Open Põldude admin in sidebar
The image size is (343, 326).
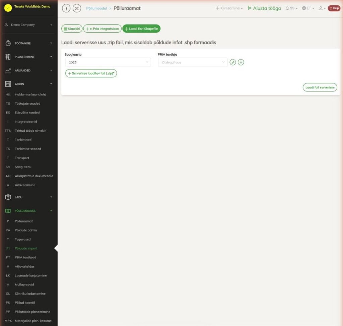(x=26, y=230)
